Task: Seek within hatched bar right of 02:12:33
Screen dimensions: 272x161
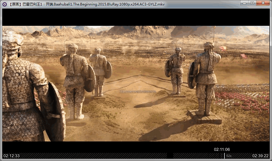Action: [93, 156]
